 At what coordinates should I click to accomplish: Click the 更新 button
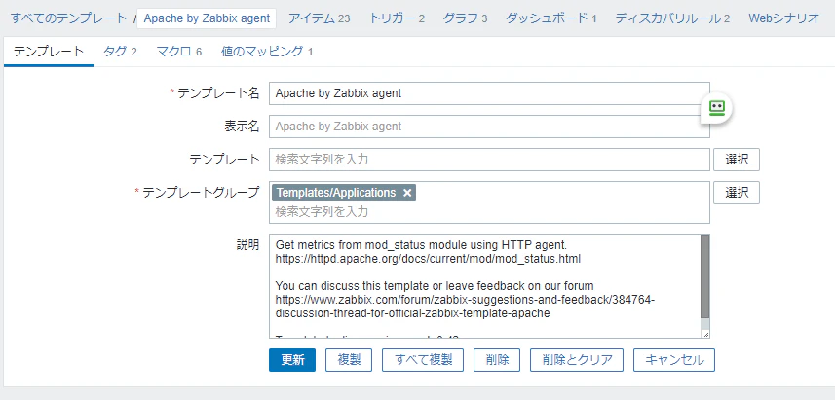292,360
